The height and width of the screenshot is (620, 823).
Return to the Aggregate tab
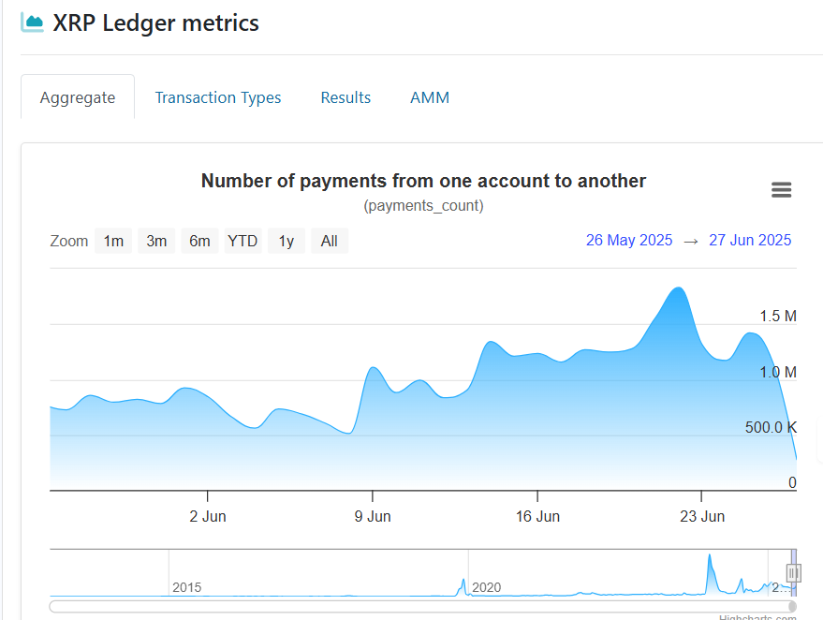coord(78,97)
